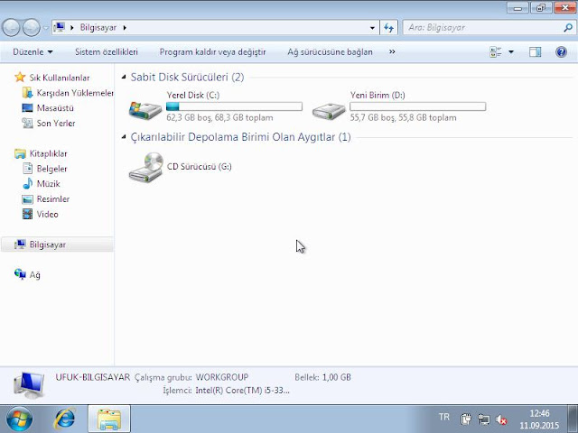Show more toolbar commands chevron
Viewport: 578px width, 433px height.
coord(392,52)
